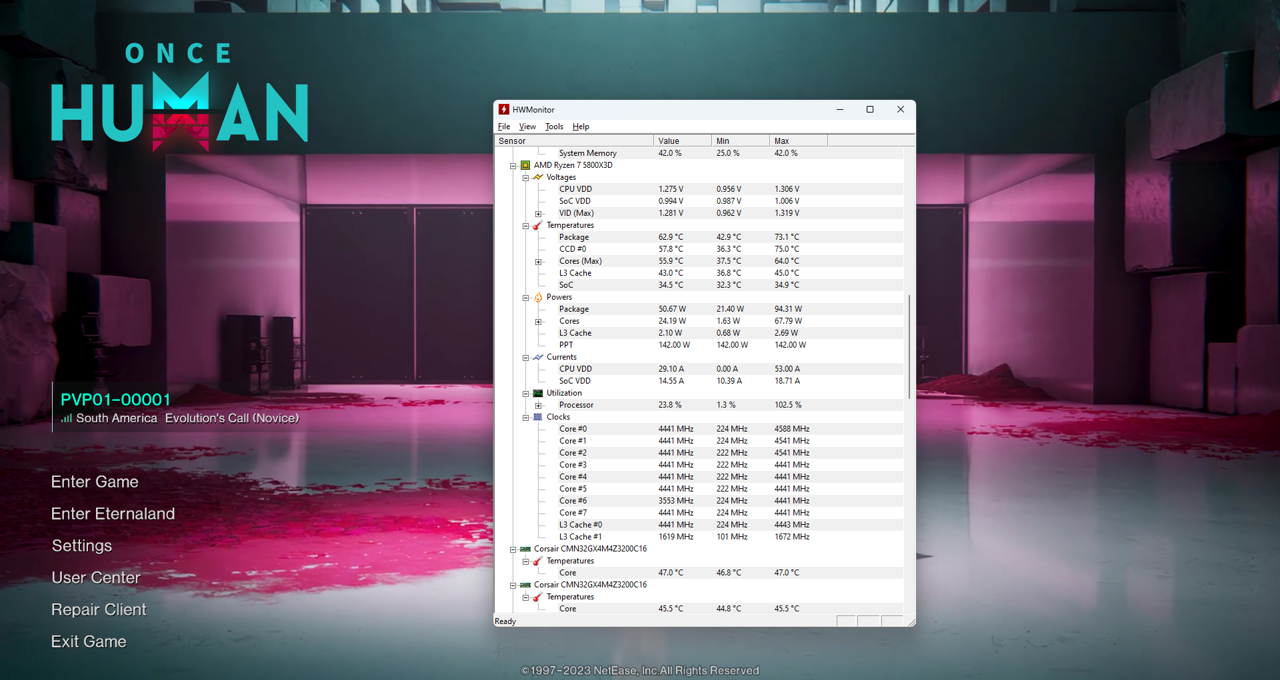Viewport: 1280px width, 680px height.
Task: Click the first Corsair Temperatures thermometer icon
Action: (538, 561)
